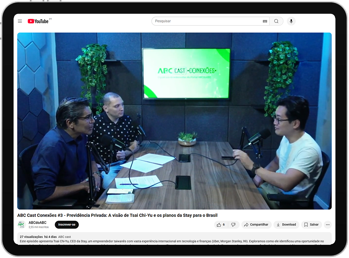The width and height of the screenshot is (349, 258).
Task: Like the video with thumbs up
Action: click(x=221, y=224)
